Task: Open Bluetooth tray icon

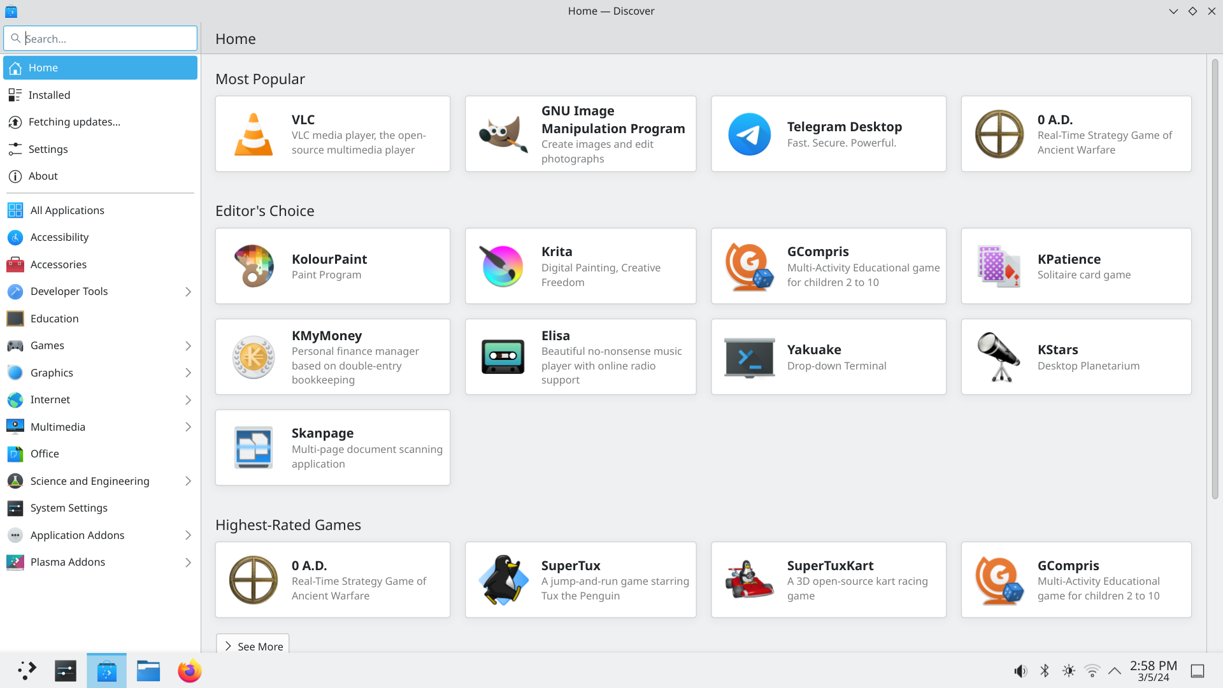Action: click(x=1045, y=671)
